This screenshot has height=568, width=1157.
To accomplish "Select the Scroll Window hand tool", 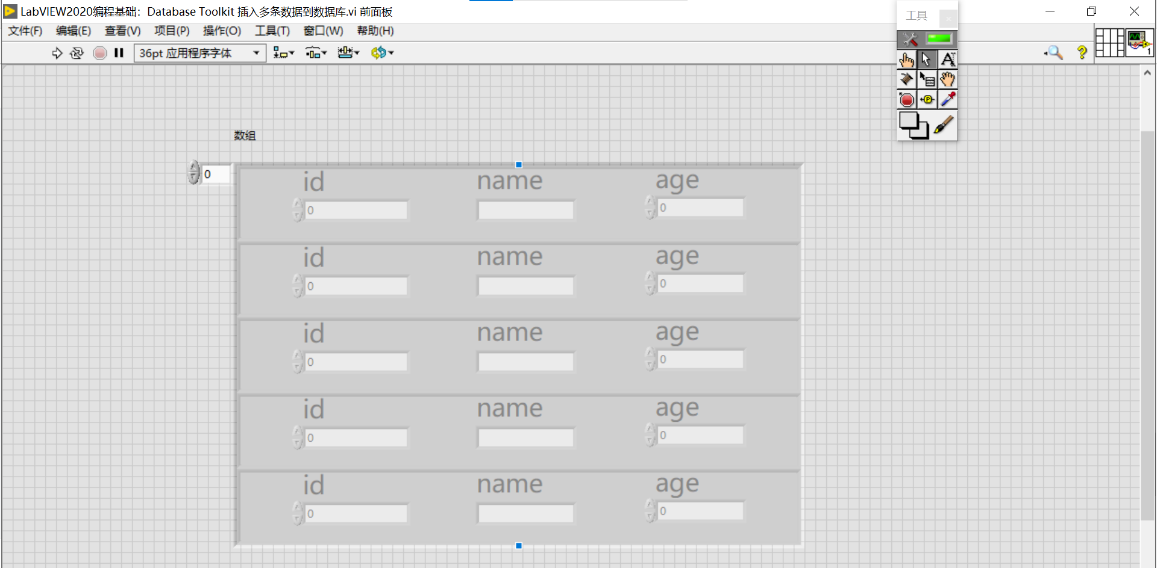I will [x=948, y=79].
